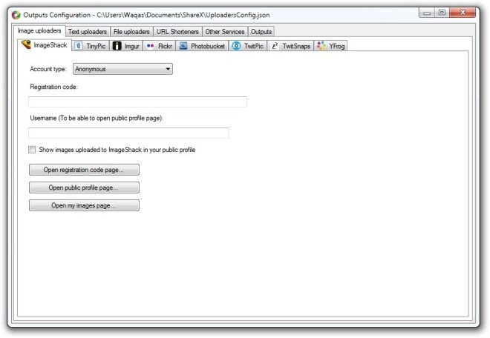This screenshot has height=338, width=490.
Task: Open the Account type dropdown
Action: point(122,69)
